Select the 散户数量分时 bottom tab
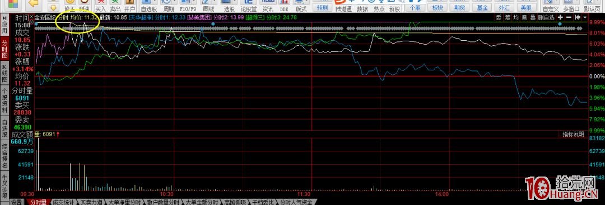Screen dimensions: 605x205 tap(163, 202)
